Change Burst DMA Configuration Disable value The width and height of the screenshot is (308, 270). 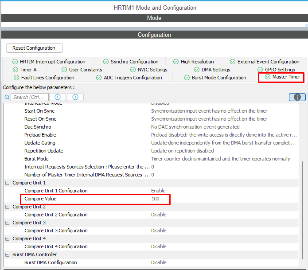click(224, 263)
